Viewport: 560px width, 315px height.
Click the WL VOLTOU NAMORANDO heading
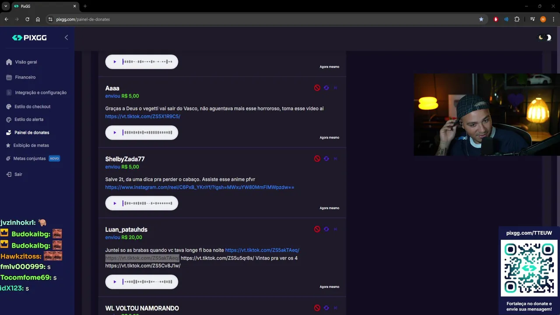[x=142, y=308]
